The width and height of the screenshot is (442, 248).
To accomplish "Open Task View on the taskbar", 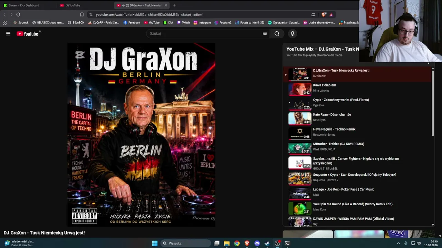I will pos(217,243).
